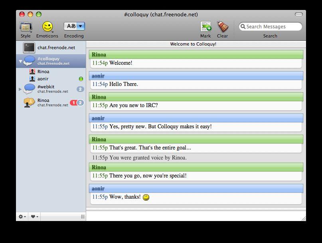Select the #colloquy chat bubble icon

[x=29, y=61]
